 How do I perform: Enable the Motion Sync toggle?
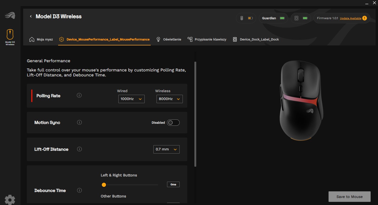point(173,123)
